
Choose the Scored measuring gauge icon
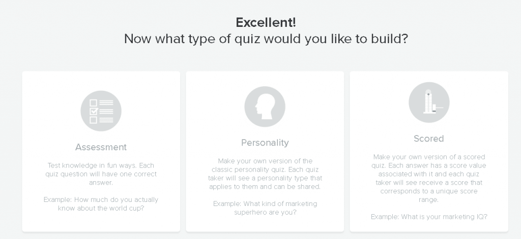[x=429, y=103]
